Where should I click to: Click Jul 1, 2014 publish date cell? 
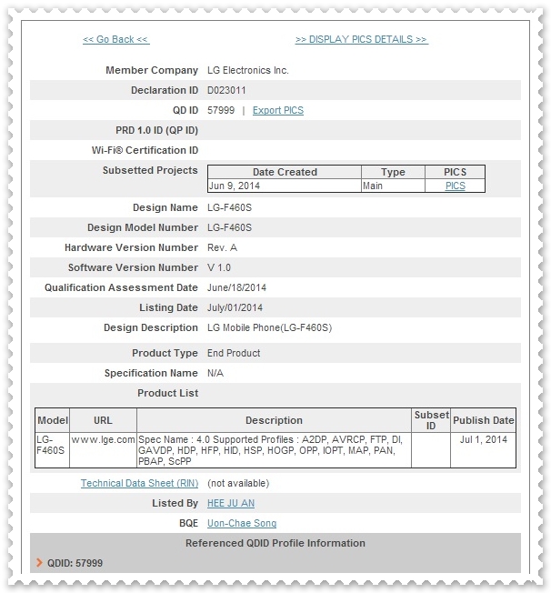tap(483, 450)
